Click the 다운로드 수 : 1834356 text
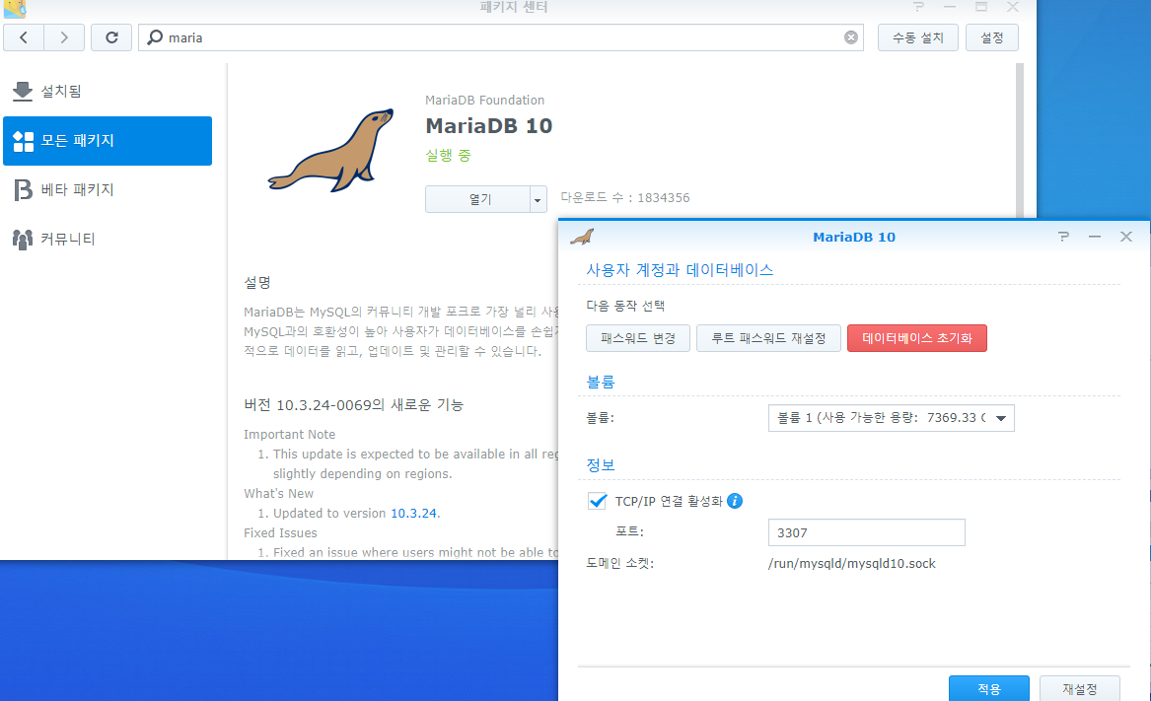1151x701 pixels. [625, 197]
